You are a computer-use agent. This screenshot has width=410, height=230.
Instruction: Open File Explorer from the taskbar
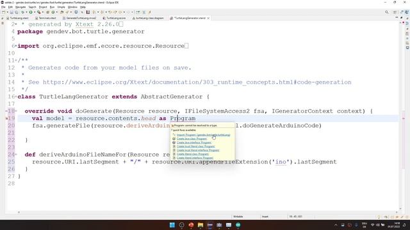point(201,225)
